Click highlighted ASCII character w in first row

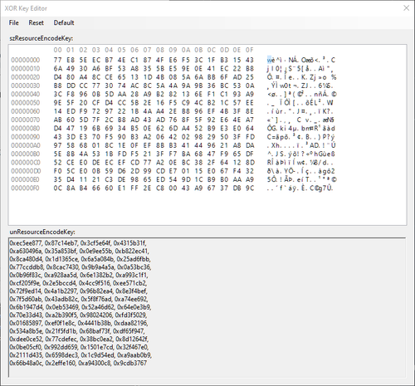pos(269,60)
